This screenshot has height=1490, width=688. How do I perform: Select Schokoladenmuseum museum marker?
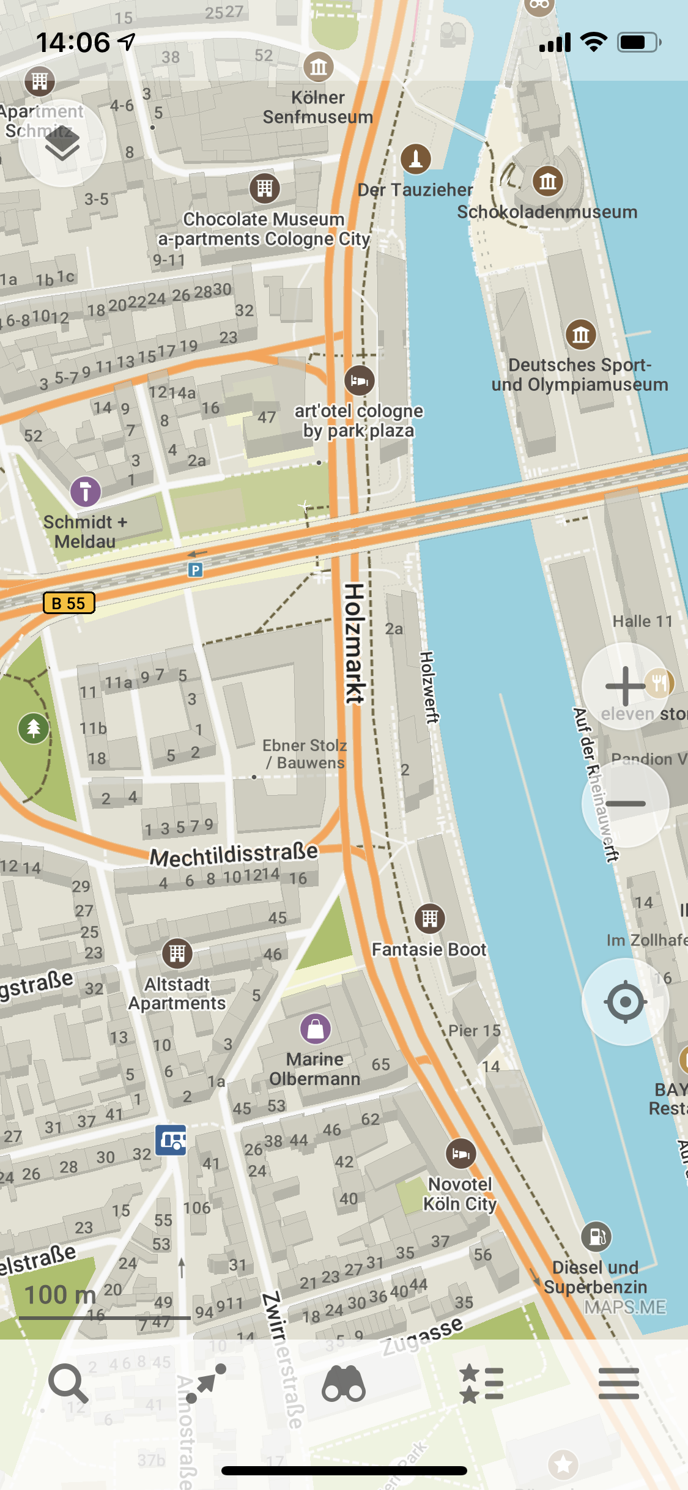pyautogui.click(x=547, y=181)
